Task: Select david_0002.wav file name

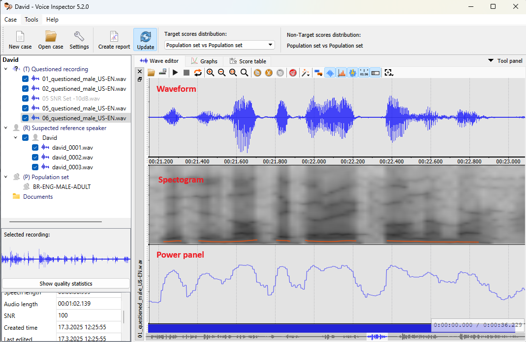Action: pos(72,158)
